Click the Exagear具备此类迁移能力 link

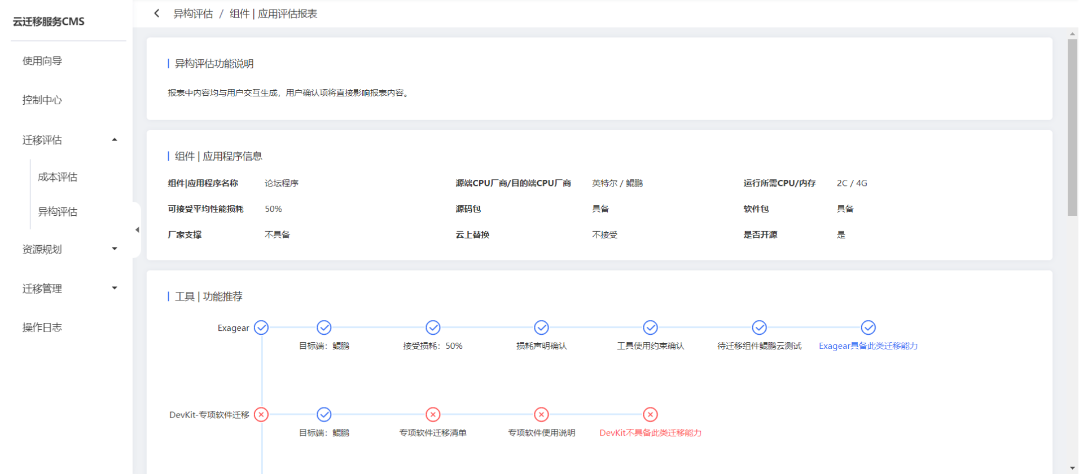(868, 346)
